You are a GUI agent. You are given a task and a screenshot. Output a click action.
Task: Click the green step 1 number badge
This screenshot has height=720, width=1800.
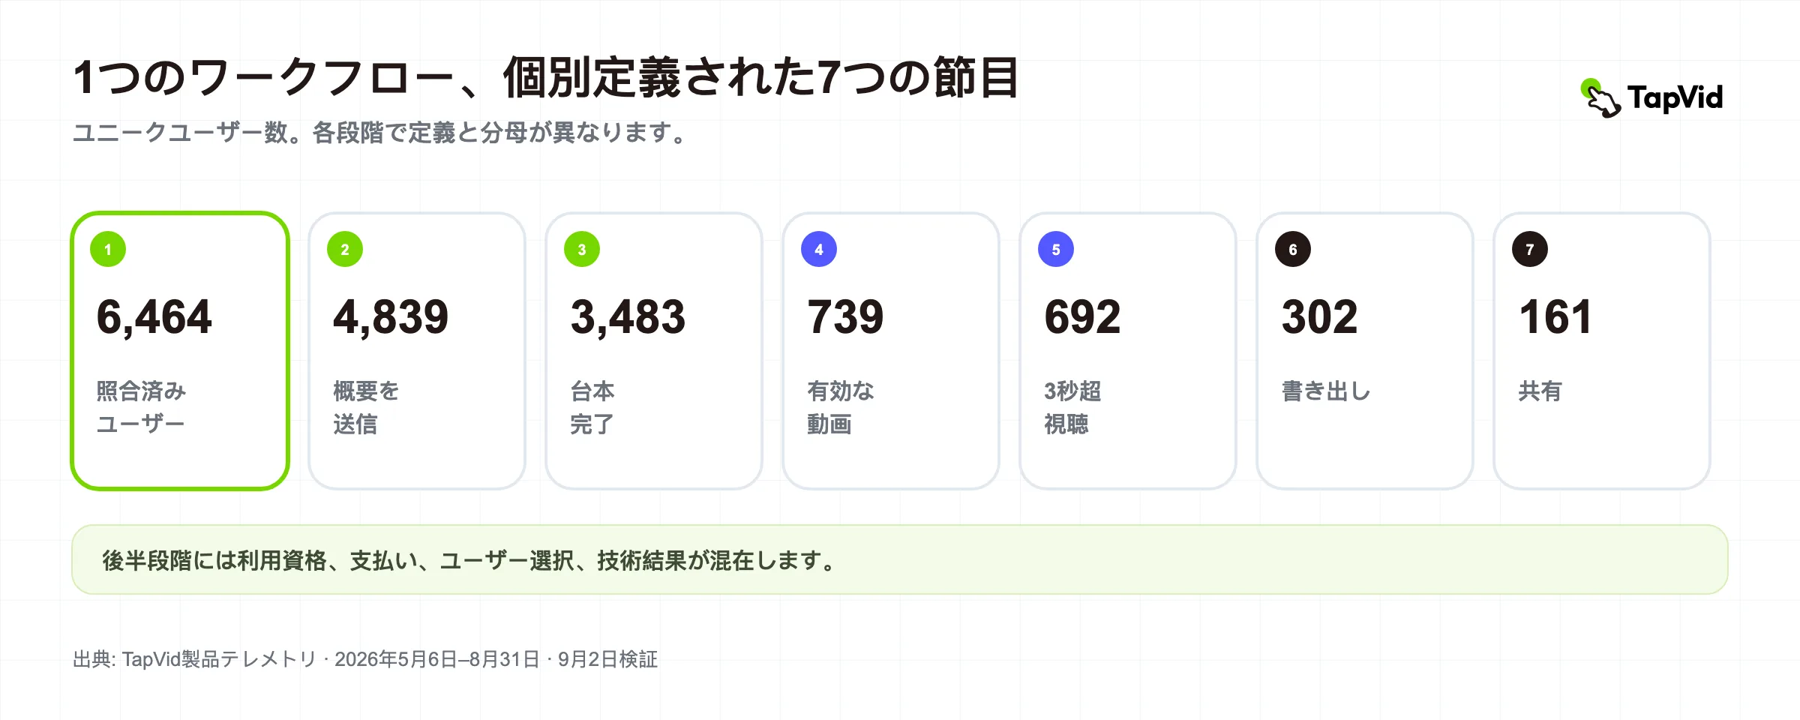[108, 249]
